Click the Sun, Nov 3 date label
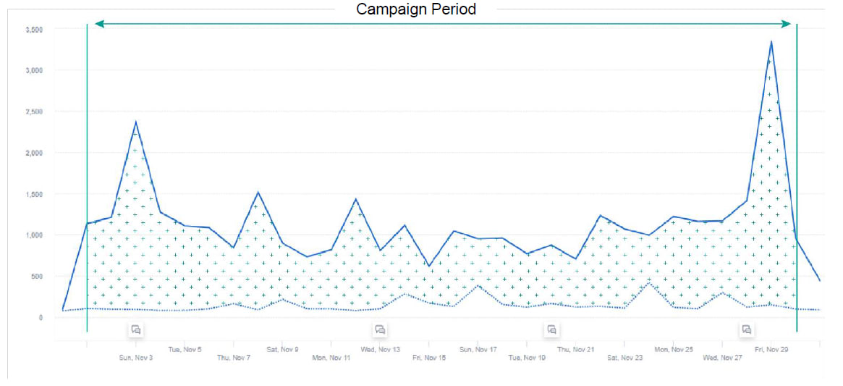843x386 pixels. pyautogui.click(x=136, y=358)
